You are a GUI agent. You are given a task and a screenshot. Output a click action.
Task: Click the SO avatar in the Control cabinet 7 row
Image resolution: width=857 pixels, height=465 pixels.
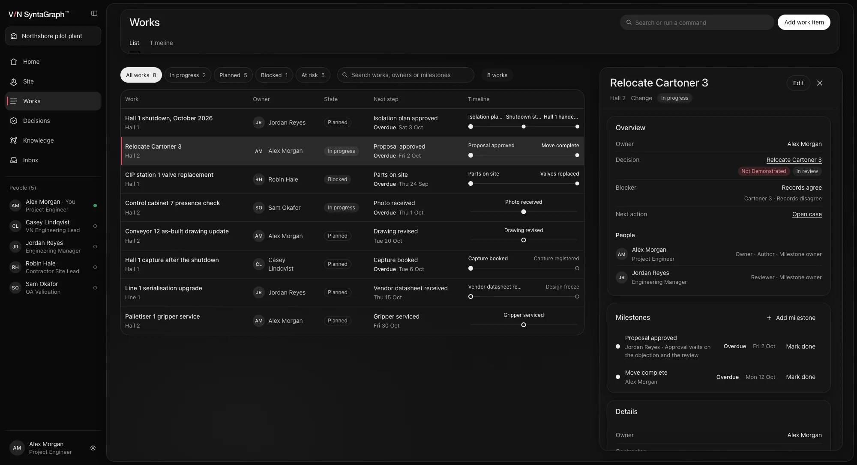pos(258,208)
